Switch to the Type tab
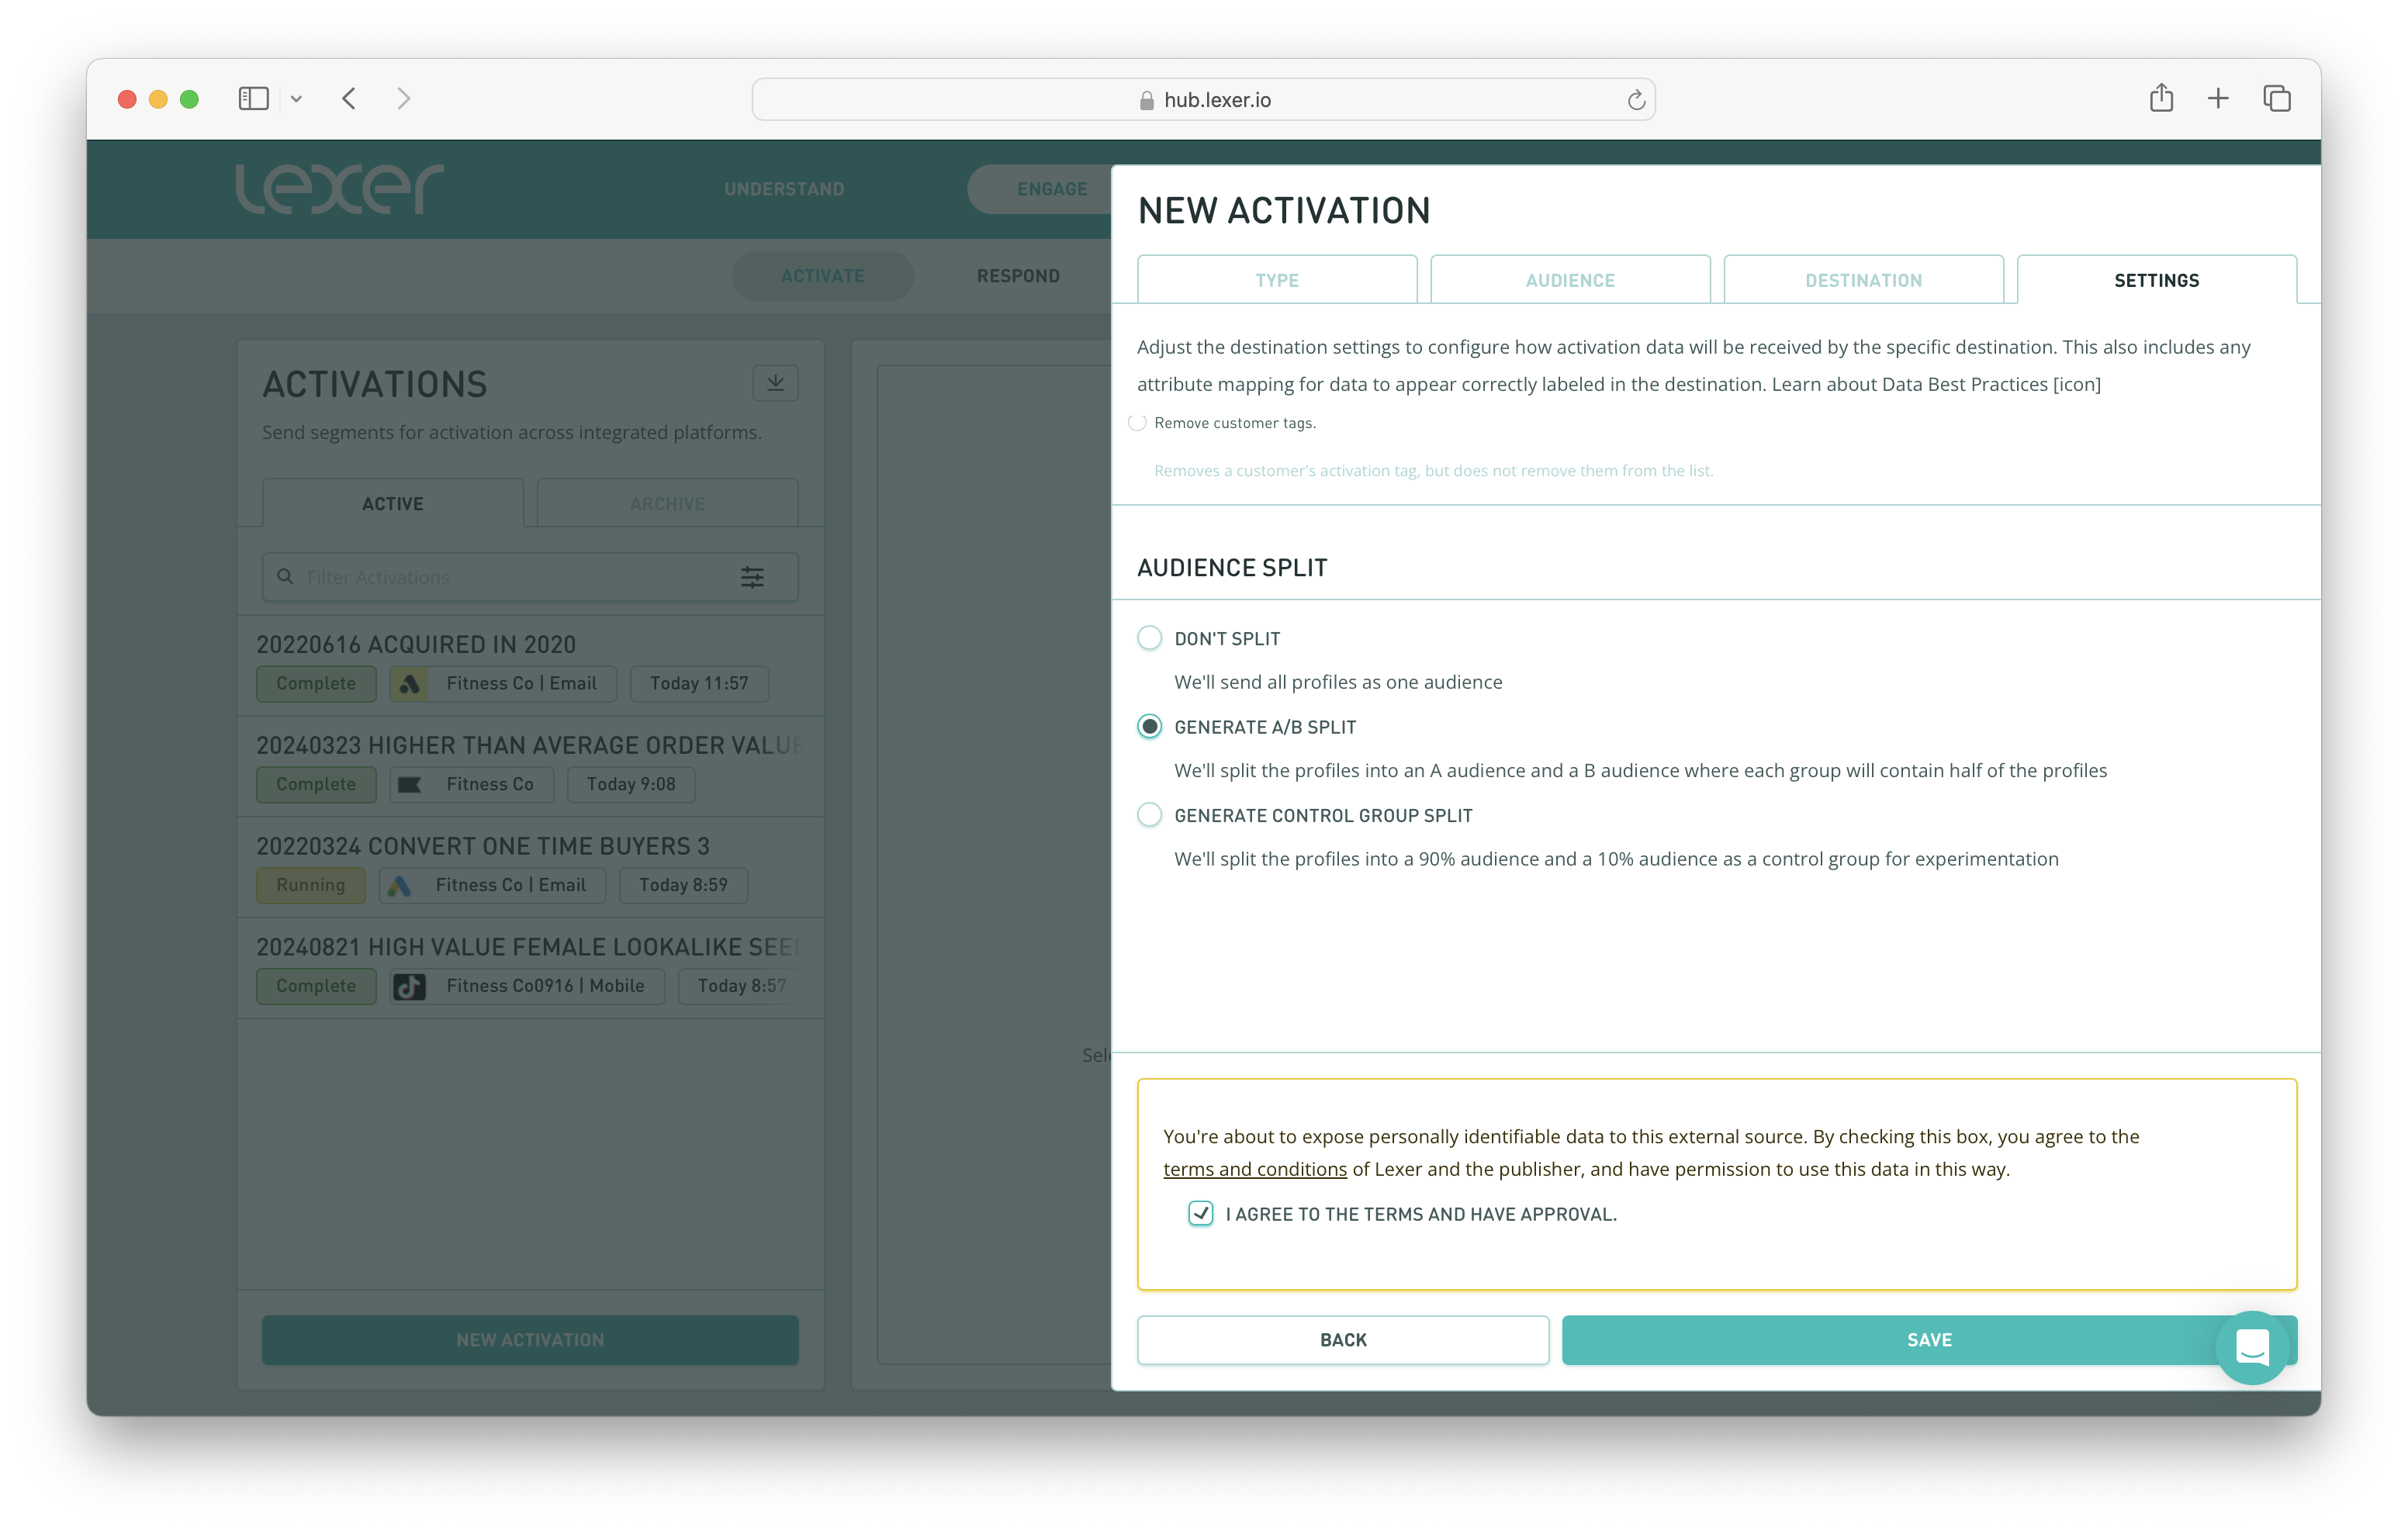This screenshot has width=2408, height=1531. point(1277,280)
